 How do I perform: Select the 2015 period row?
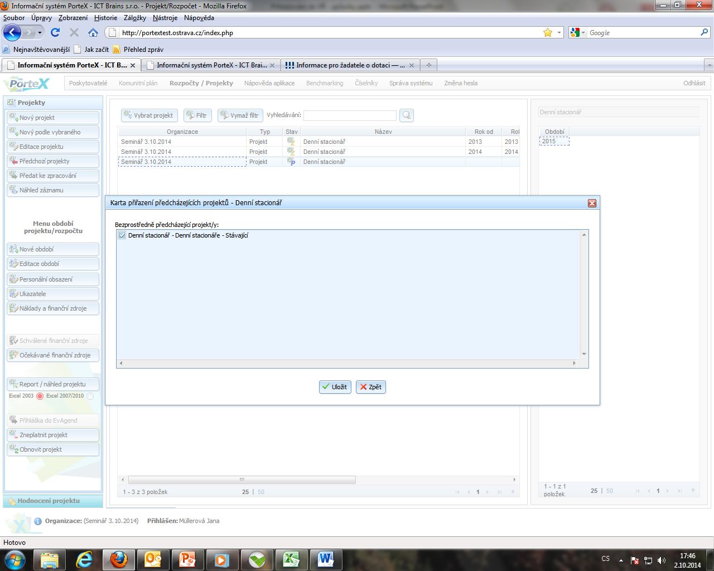[554, 141]
